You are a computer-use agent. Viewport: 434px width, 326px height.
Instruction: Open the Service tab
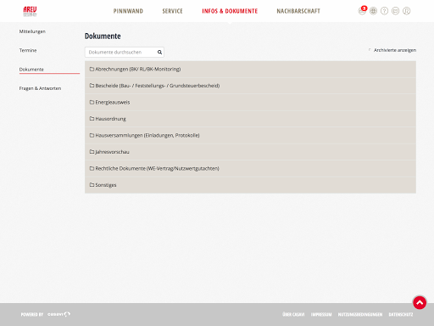[172, 11]
